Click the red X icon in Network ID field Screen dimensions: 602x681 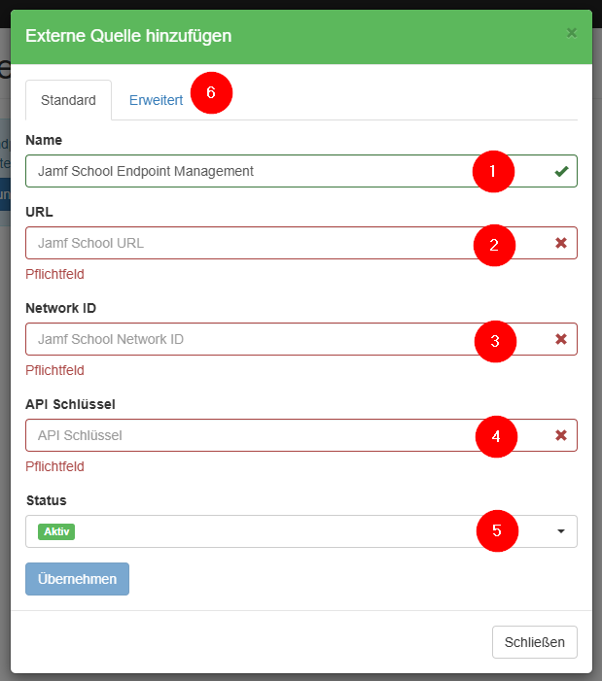pyautogui.click(x=561, y=339)
